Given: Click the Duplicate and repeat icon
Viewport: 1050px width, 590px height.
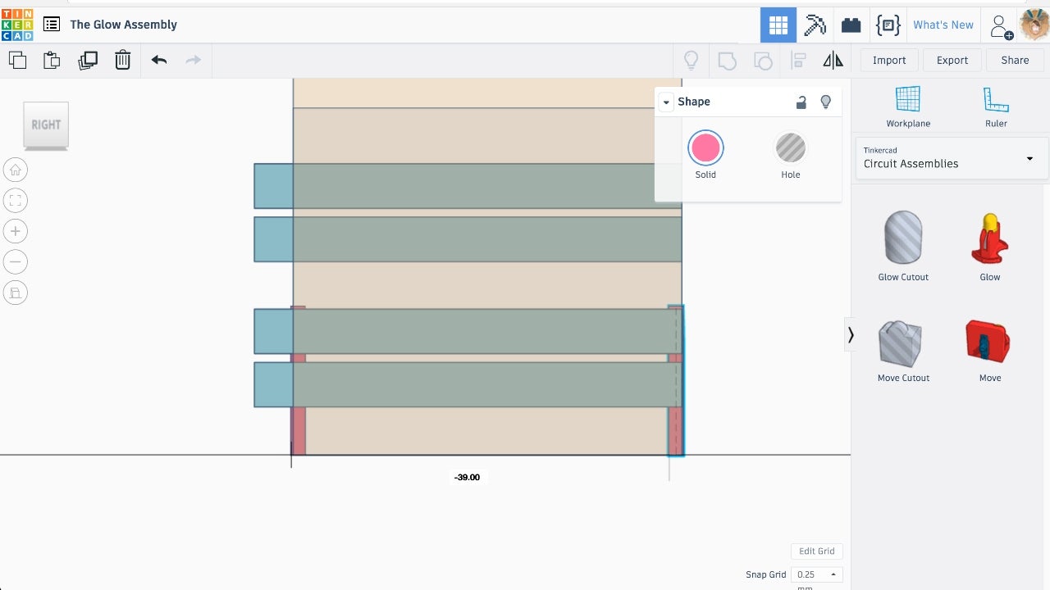Looking at the screenshot, I should coord(88,60).
